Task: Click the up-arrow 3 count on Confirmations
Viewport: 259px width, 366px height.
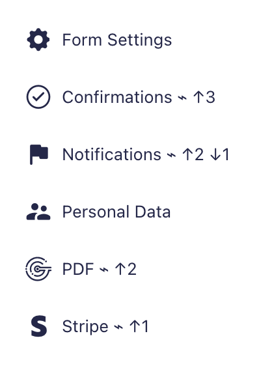Action: (x=204, y=97)
